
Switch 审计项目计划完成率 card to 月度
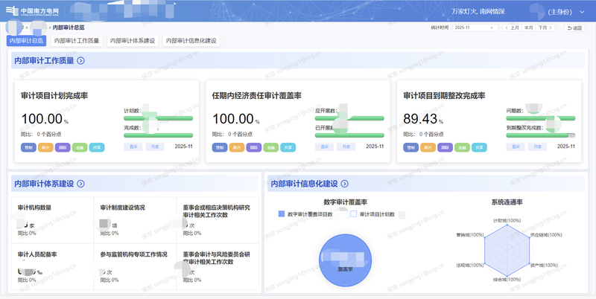[x=155, y=147]
